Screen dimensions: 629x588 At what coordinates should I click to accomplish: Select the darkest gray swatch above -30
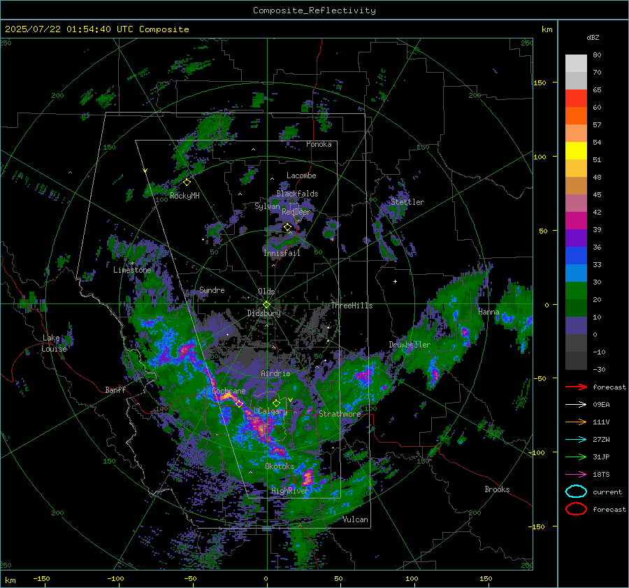click(576, 361)
